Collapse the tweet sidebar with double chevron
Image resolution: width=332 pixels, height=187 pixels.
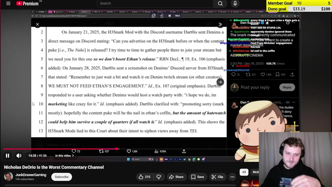(x=220, y=24)
